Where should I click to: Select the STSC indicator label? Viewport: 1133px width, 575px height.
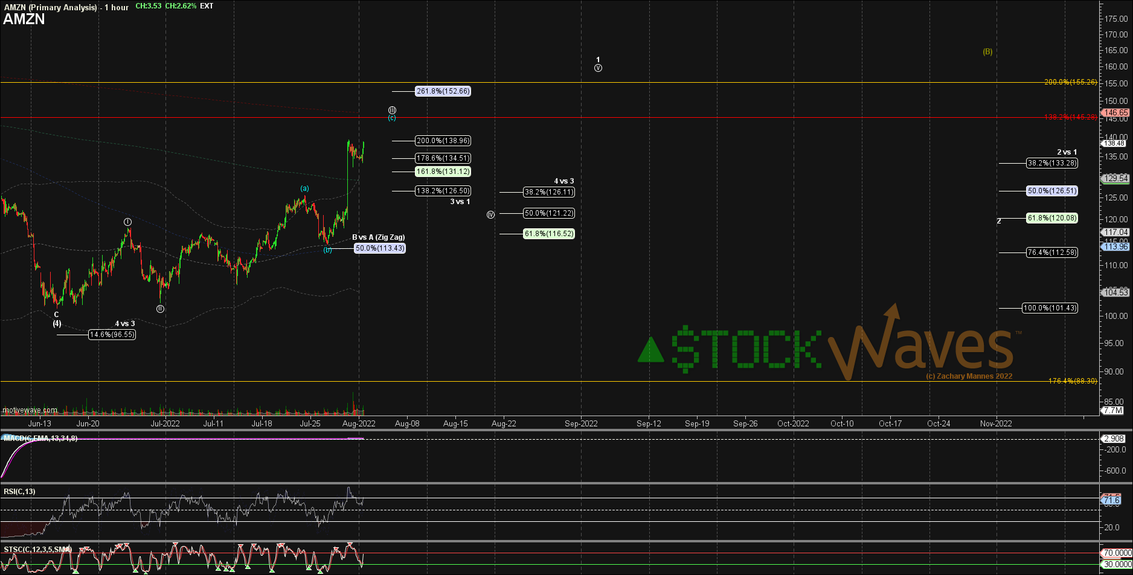tap(37, 550)
